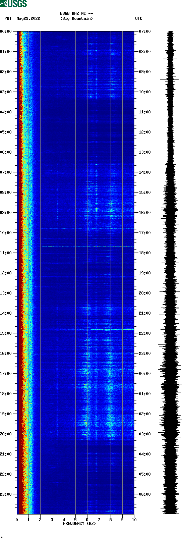
Task: Click the 0 frequency tick label
Action: (17, 520)
